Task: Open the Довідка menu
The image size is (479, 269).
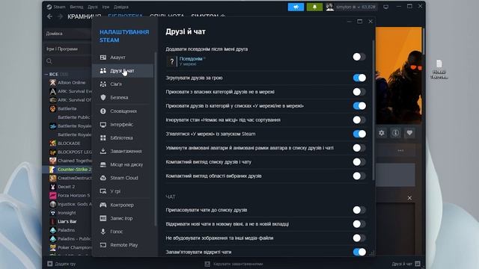Action: click(x=121, y=7)
